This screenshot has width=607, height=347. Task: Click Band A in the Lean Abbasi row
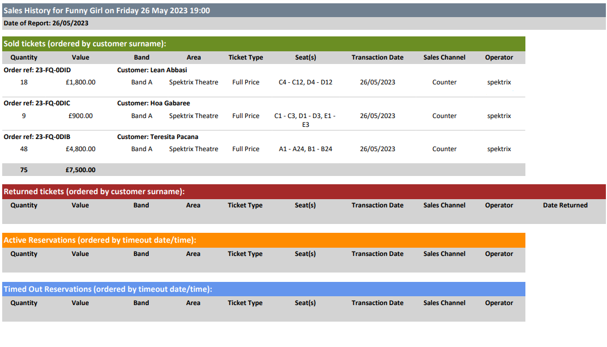(142, 82)
